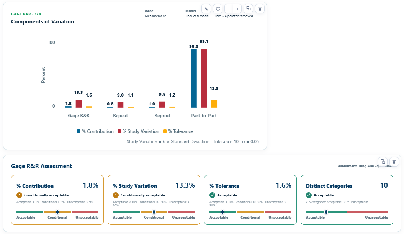Click the minus button in chart toolbar
Viewport: 404px width, 234px height.
pyautogui.click(x=229, y=9)
